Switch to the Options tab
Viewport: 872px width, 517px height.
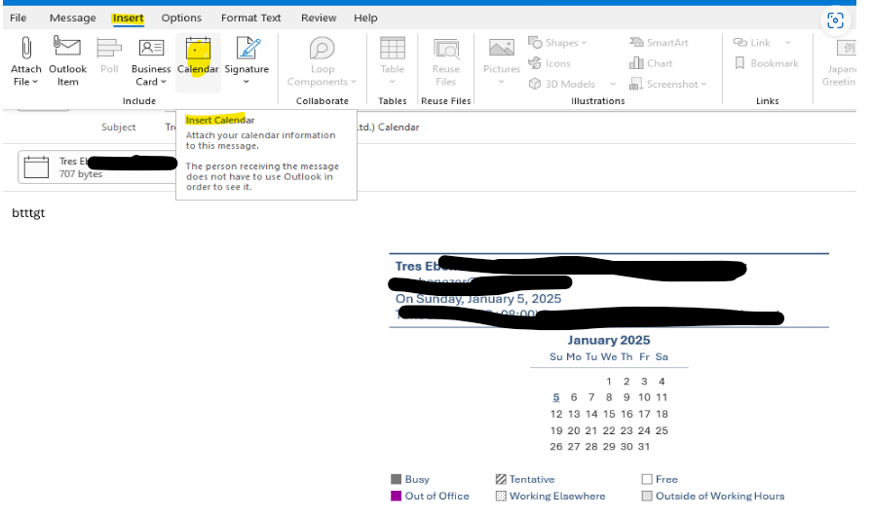(181, 18)
